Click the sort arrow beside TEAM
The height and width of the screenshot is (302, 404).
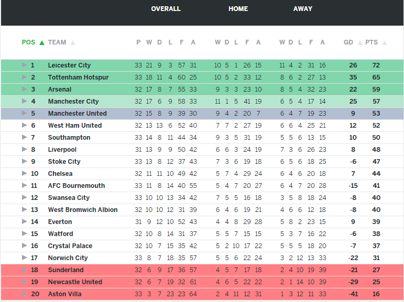pos(73,43)
